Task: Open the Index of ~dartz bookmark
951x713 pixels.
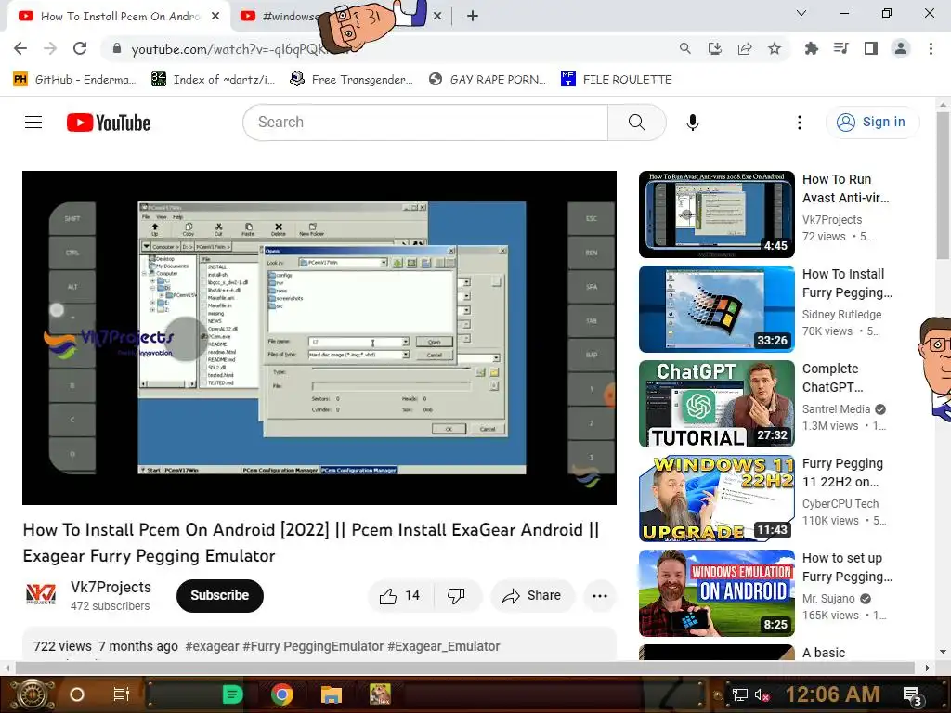Action: point(214,80)
